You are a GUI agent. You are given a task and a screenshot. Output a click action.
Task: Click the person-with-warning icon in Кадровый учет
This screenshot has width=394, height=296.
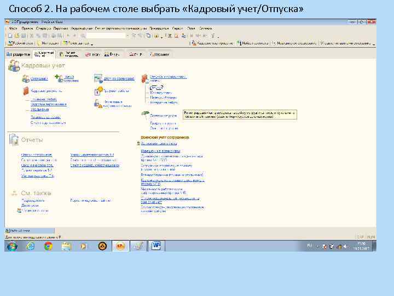pyautogui.click(x=98, y=104)
